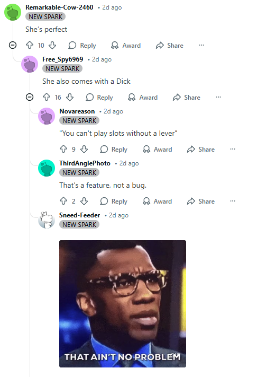Share ThirdAnglePhoto's comment

point(200,201)
